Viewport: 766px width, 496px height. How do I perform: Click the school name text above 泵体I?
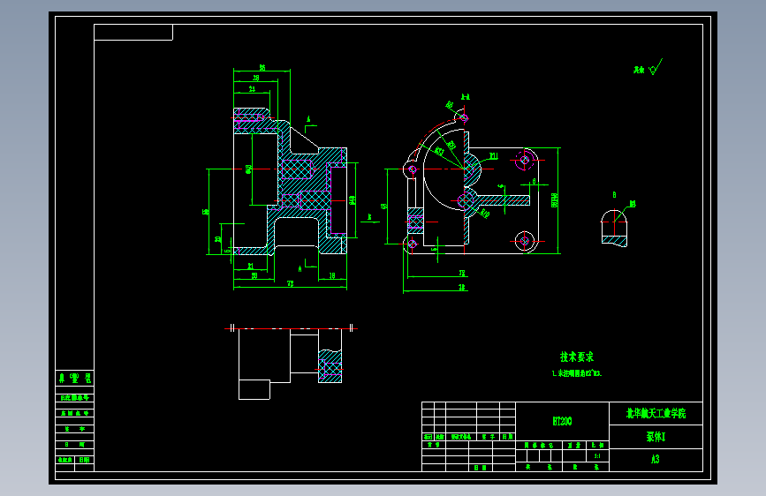pyautogui.click(x=656, y=414)
